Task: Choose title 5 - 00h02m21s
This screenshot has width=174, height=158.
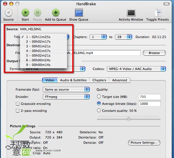Action: (43, 55)
